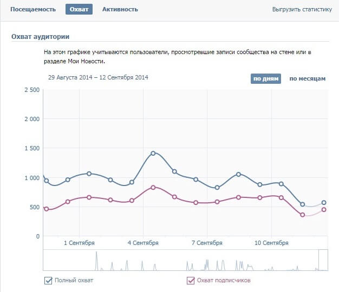Uncheck the Охват подписчиков checkbox

pyautogui.click(x=190, y=280)
